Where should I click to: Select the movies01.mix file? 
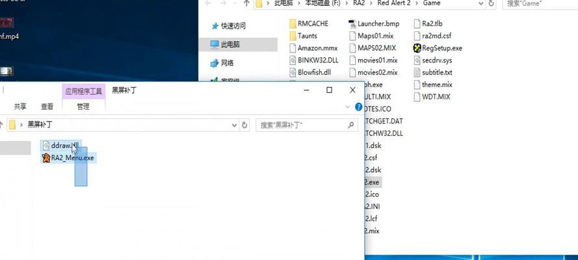373,60
